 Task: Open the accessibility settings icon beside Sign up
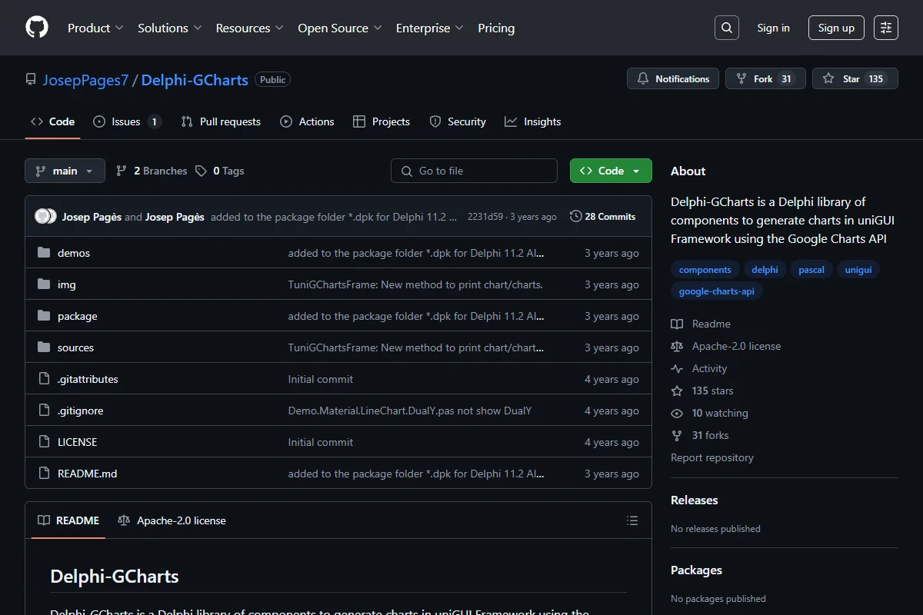tap(886, 28)
